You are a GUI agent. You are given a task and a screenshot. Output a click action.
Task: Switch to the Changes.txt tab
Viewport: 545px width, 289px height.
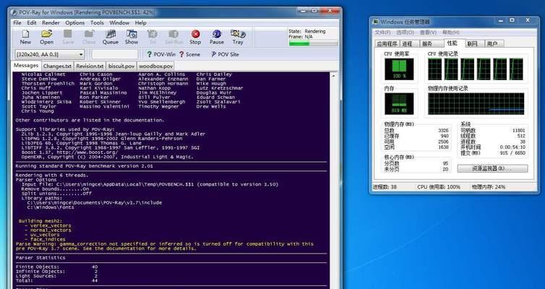tap(57, 66)
